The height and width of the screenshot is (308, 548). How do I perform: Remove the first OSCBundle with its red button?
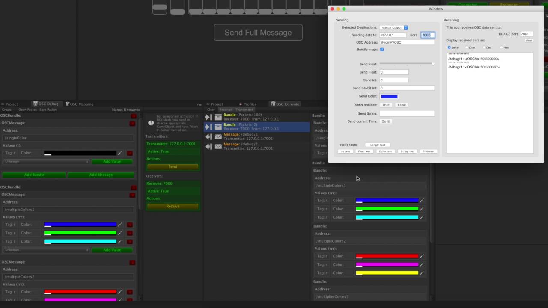(x=134, y=116)
